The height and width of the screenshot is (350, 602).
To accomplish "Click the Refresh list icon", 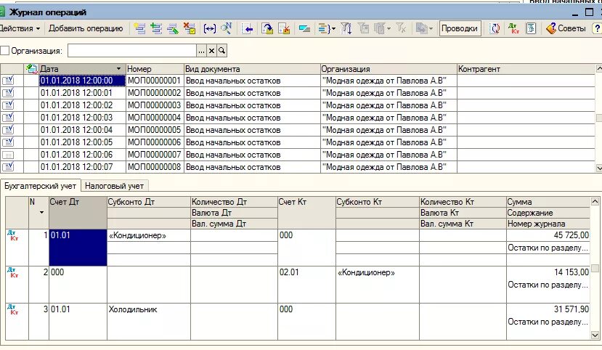I will (x=495, y=28).
